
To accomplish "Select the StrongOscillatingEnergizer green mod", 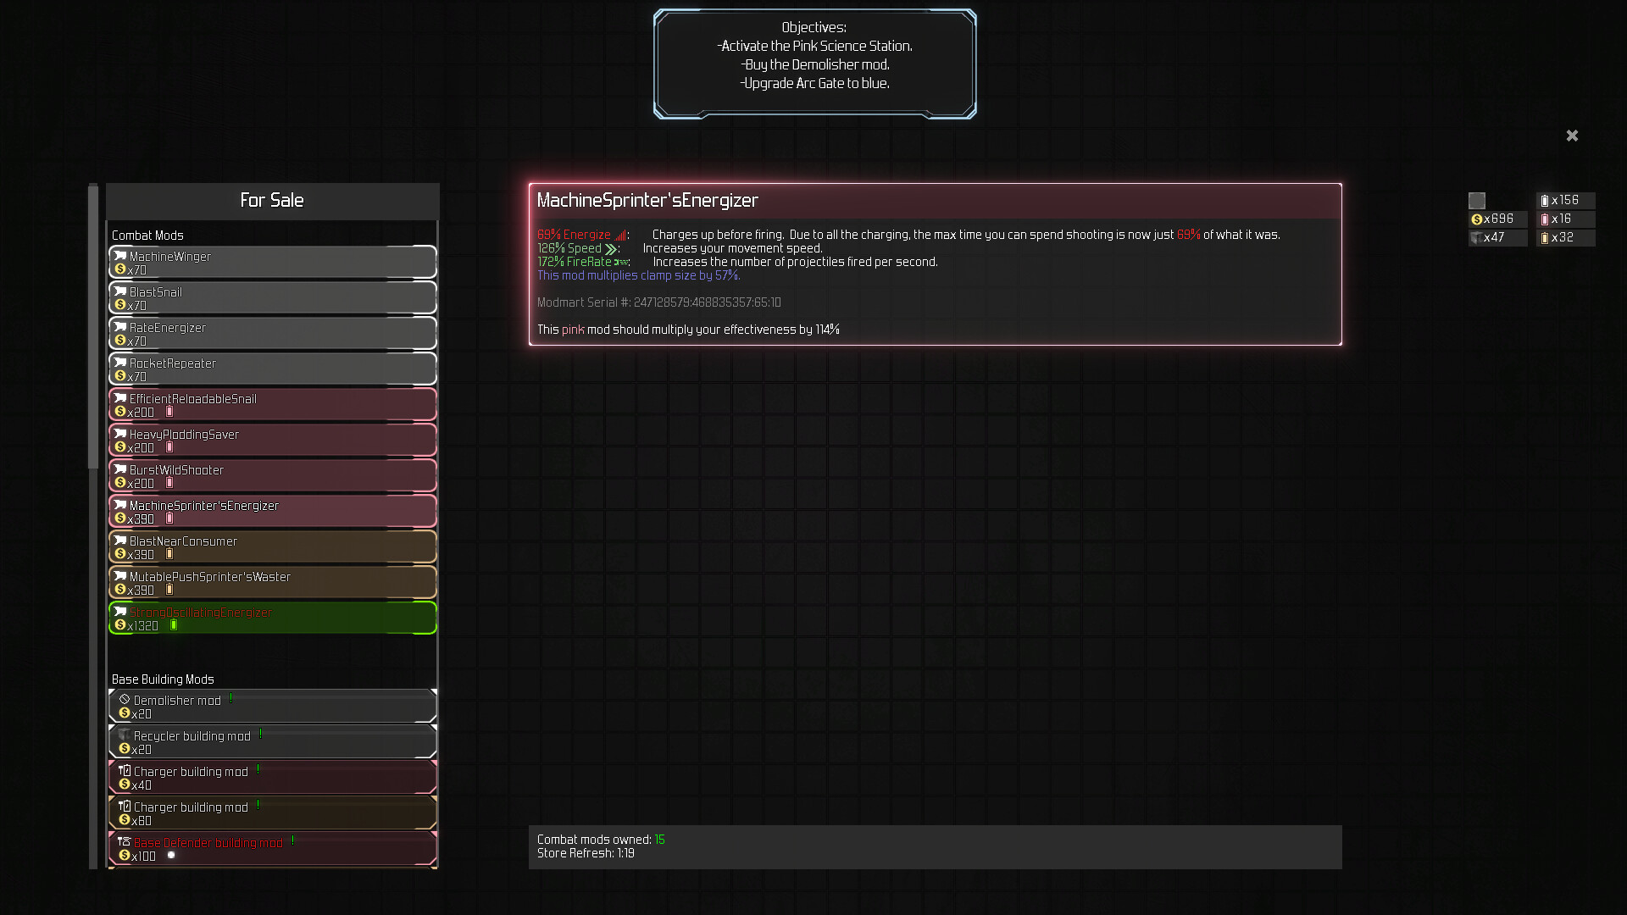I will pos(271,618).
